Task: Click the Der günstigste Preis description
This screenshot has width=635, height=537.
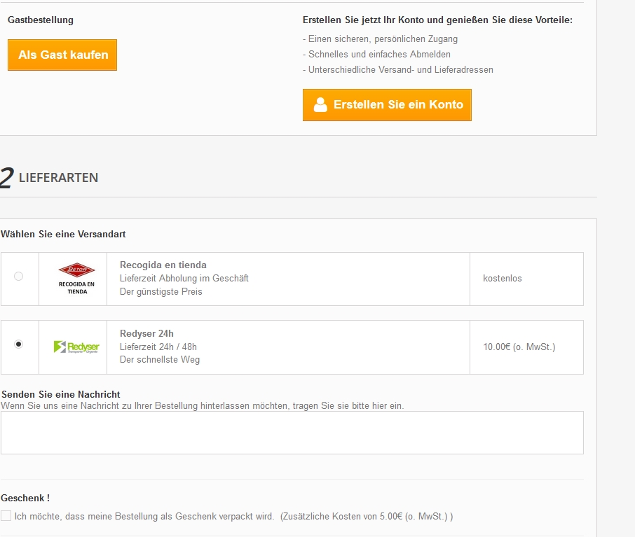Action: (x=161, y=291)
